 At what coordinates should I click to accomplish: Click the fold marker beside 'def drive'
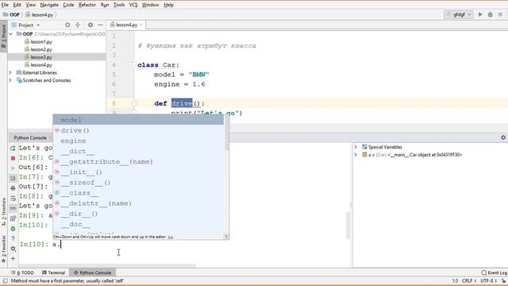[x=134, y=103]
